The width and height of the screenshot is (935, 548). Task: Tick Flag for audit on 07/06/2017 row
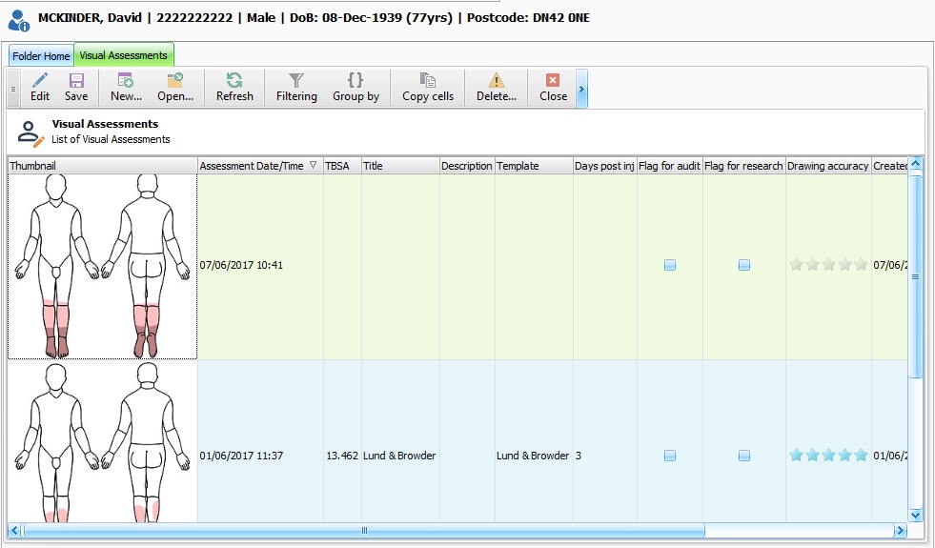(670, 265)
